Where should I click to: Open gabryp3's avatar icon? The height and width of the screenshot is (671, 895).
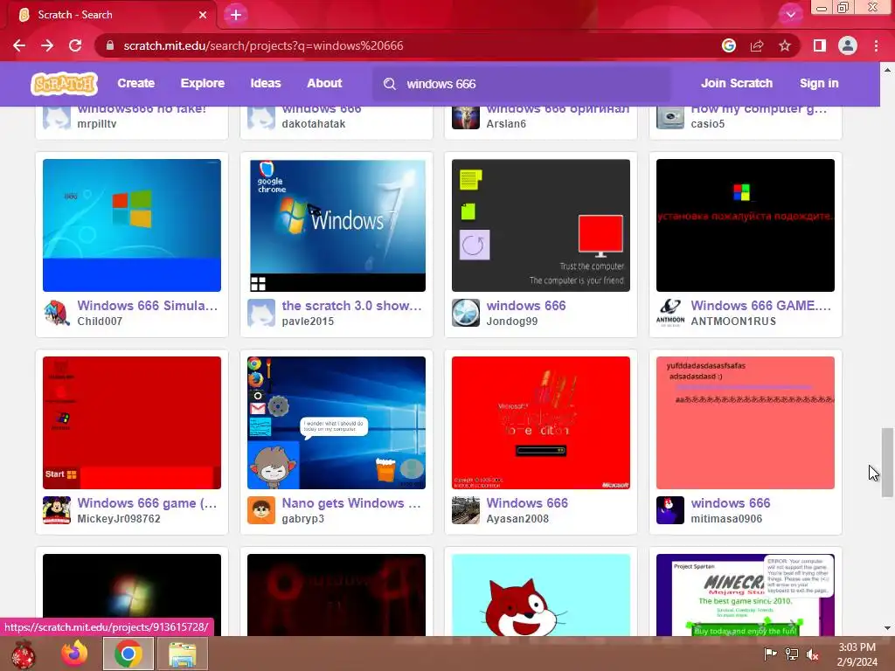tap(260, 510)
